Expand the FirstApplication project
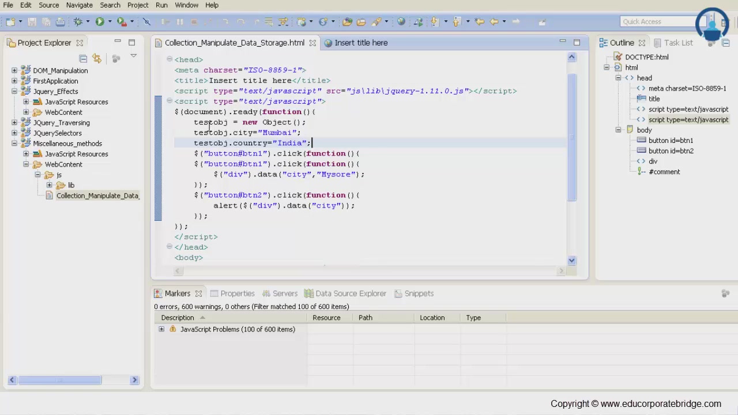This screenshot has width=738, height=415. 14,81
